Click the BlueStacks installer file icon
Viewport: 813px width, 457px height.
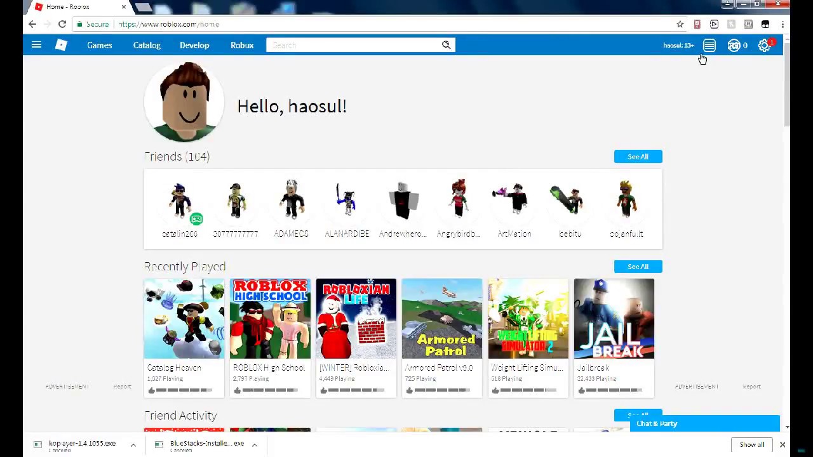click(x=159, y=444)
